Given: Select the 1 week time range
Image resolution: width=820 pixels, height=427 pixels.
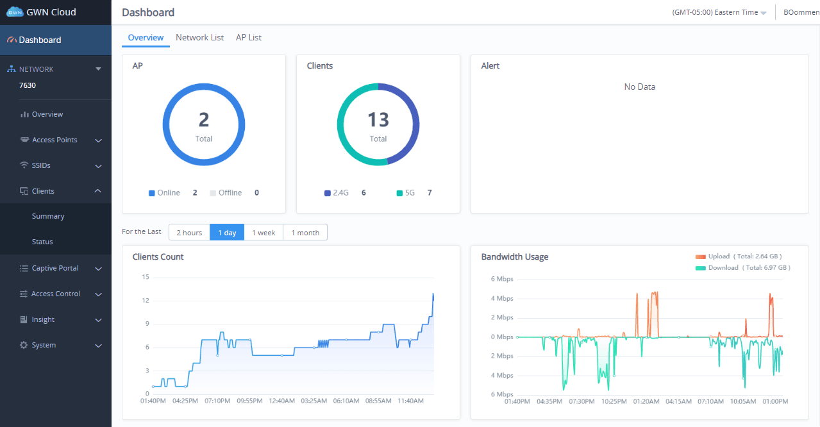Looking at the screenshot, I should tap(264, 232).
